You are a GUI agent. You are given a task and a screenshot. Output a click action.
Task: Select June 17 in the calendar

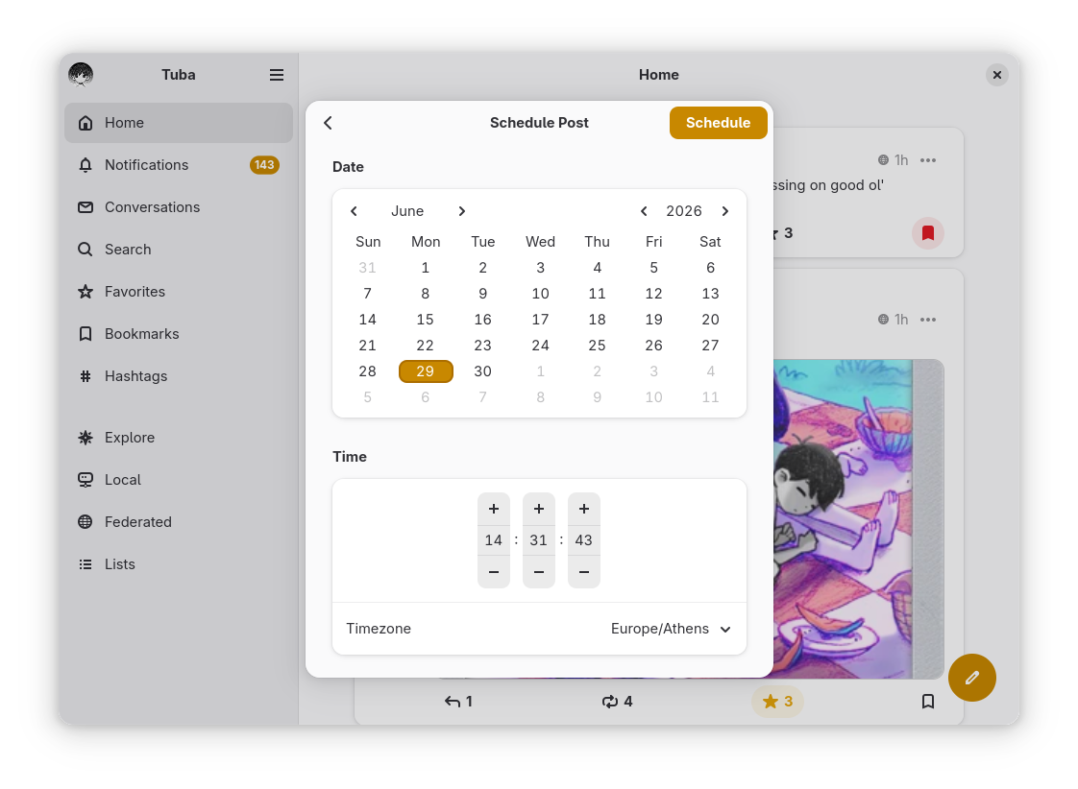(x=540, y=320)
